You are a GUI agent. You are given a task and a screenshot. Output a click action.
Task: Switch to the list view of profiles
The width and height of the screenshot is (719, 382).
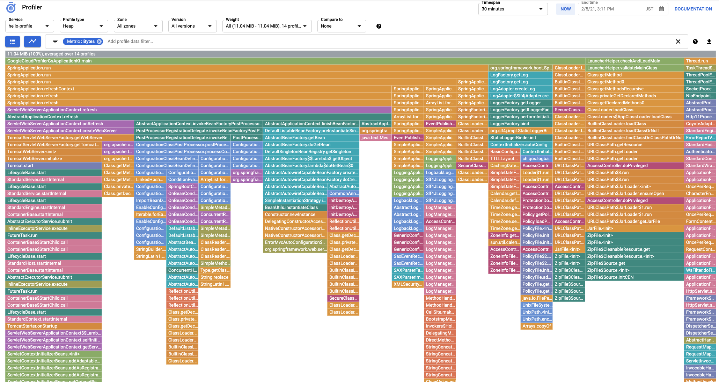[x=12, y=41]
